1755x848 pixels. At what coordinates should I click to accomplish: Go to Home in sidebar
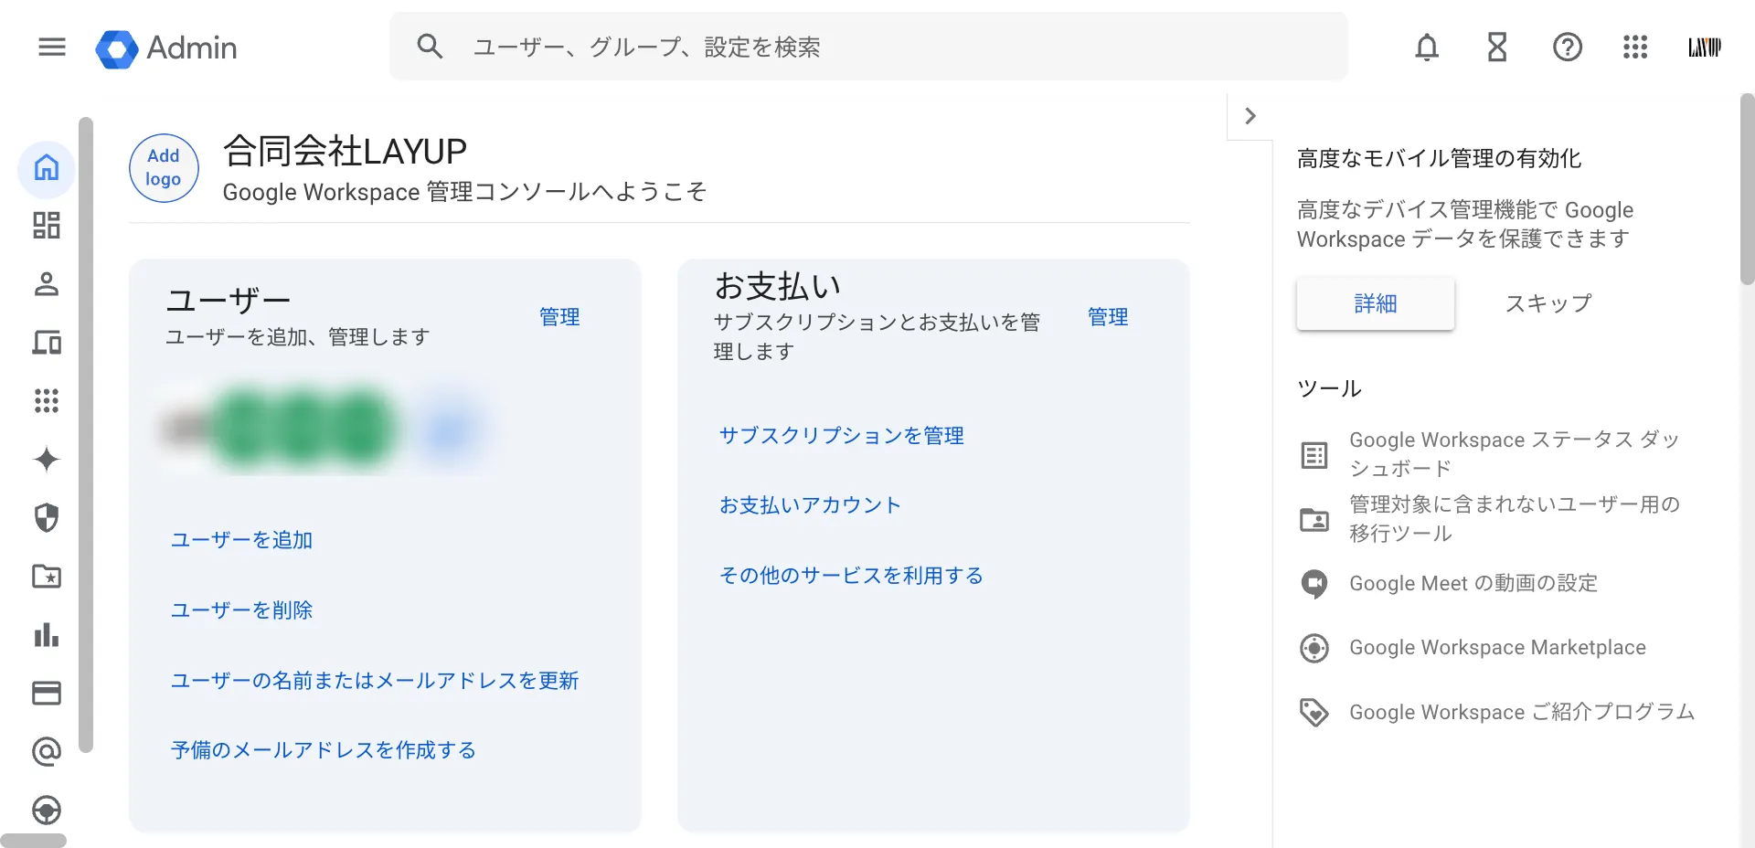pos(47,168)
